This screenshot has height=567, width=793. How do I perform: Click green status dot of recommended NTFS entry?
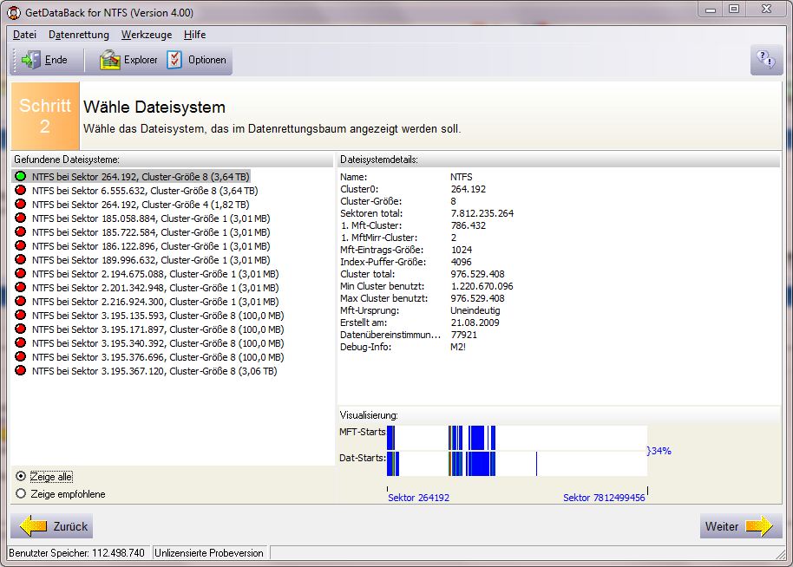click(x=20, y=176)
